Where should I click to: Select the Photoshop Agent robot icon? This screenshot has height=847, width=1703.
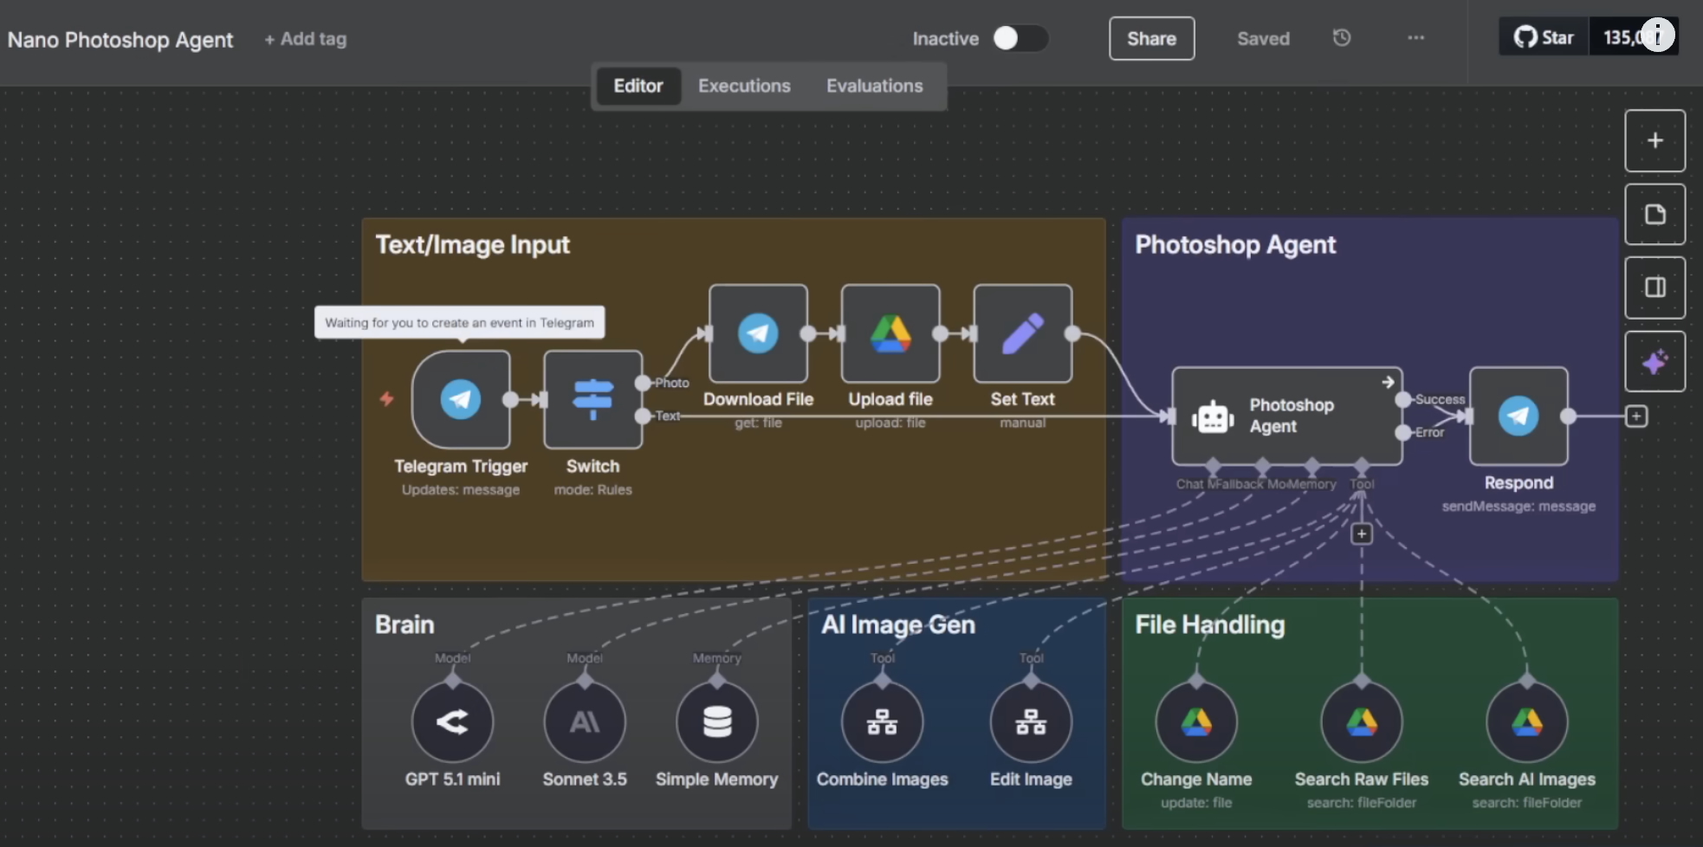pyautogui.click(x=1212, y=415)
